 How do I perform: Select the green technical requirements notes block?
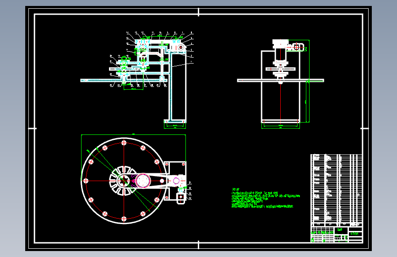click(x=266, y=198)
